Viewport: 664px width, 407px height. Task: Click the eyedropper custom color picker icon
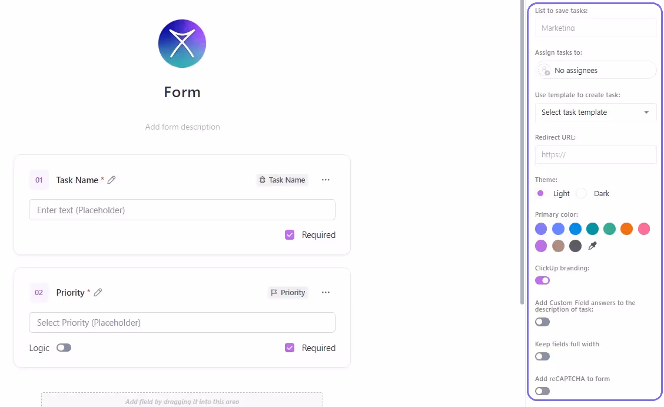(593, 246)
